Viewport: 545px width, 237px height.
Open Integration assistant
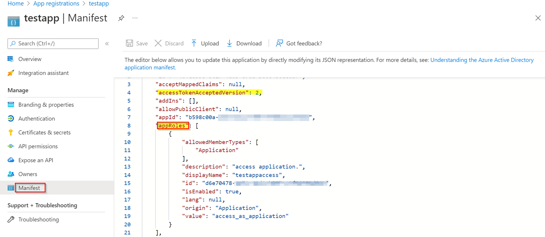pyautogui.click(x=44, y=73)
